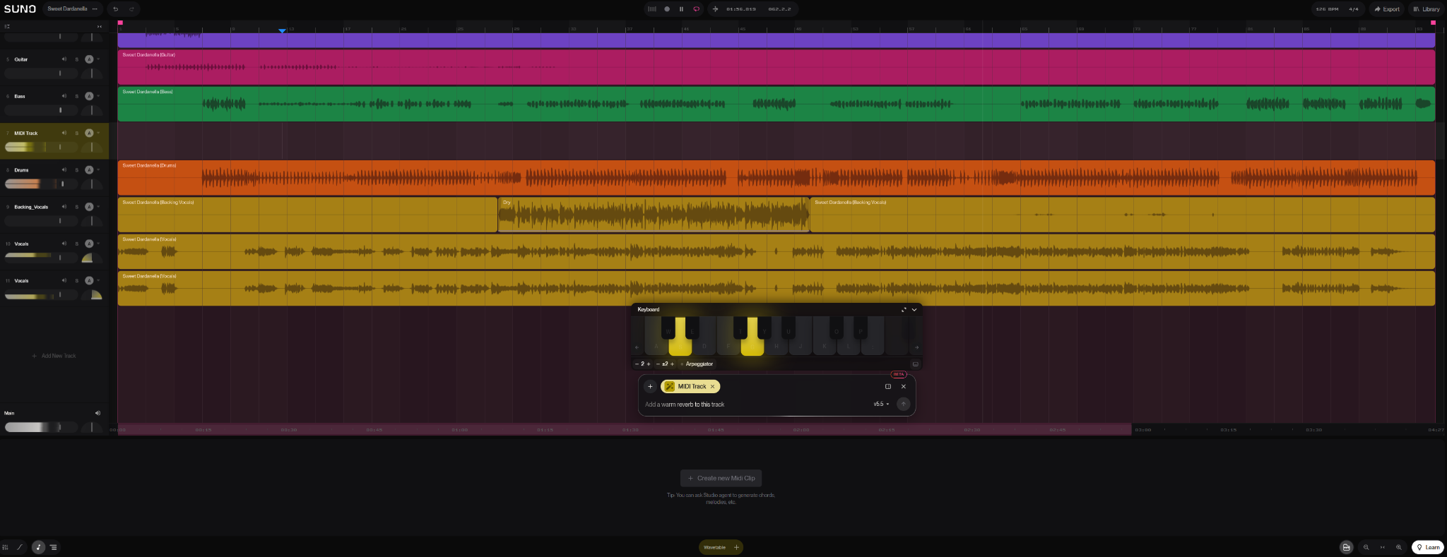Open the MIDI Track automation dropdown
The height and width of the screenshot is (557, 1447).
pos(98,133)
